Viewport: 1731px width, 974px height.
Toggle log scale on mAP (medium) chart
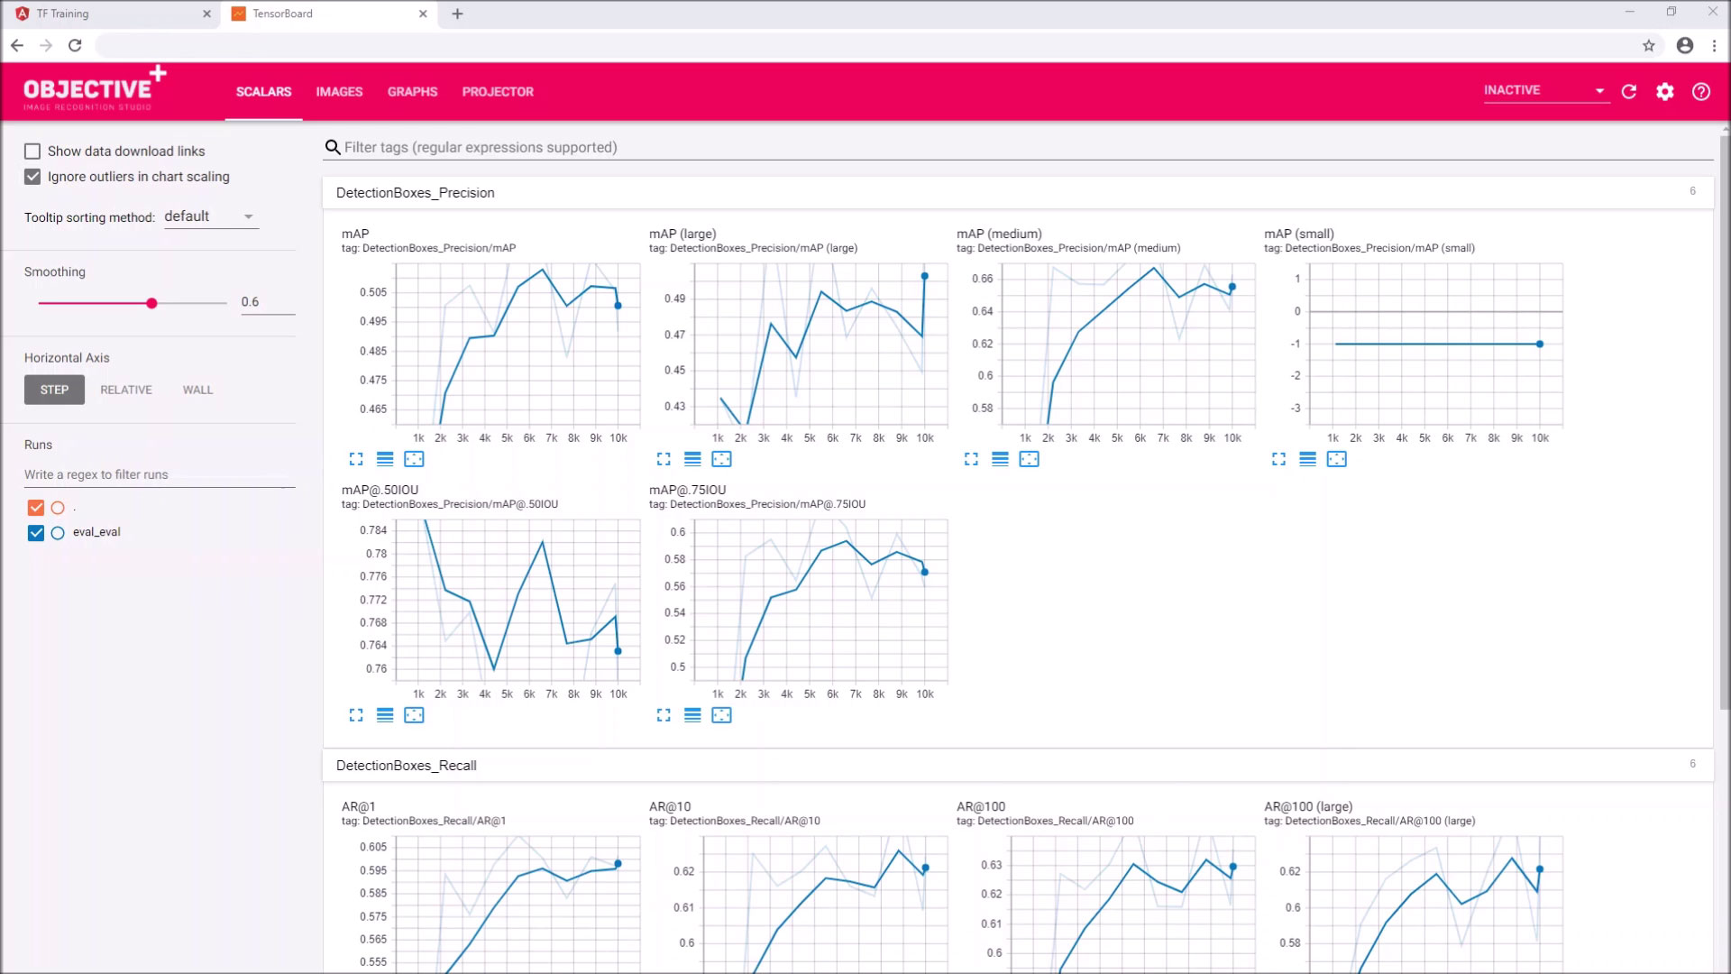(x=1000, y=459)
